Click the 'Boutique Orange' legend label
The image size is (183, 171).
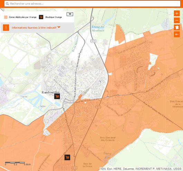54,17
